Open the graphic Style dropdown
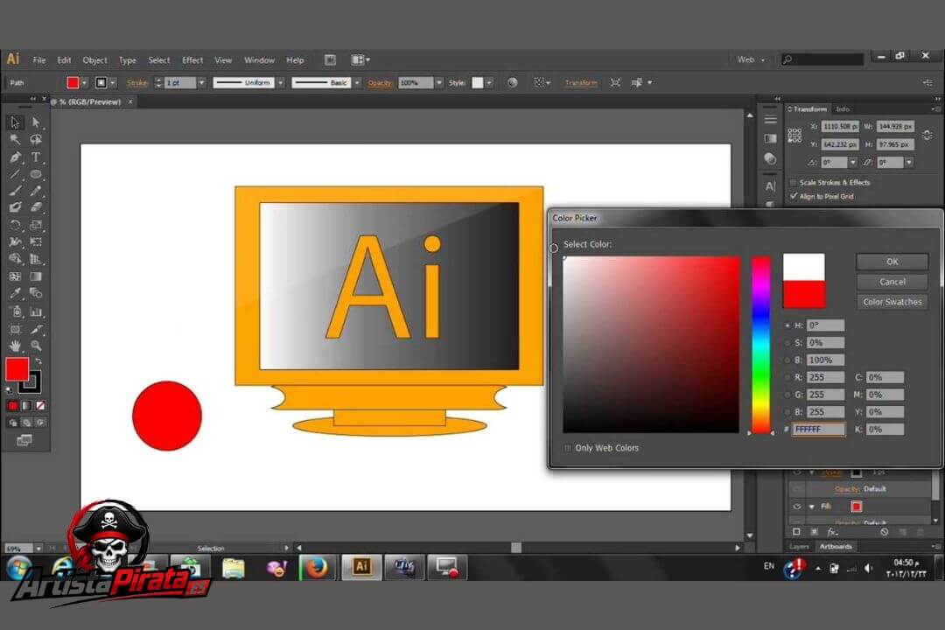This screenshot has height=630, width=945. (489, 83)
